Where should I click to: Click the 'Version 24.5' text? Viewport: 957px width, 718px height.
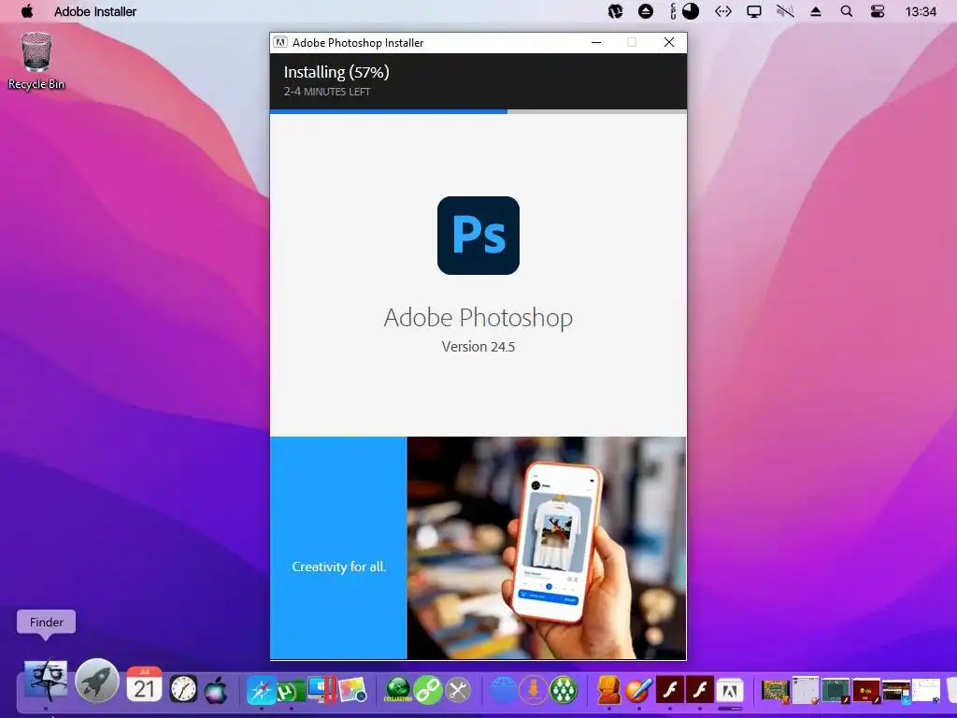pyautogui.click(x=478, y=346)
